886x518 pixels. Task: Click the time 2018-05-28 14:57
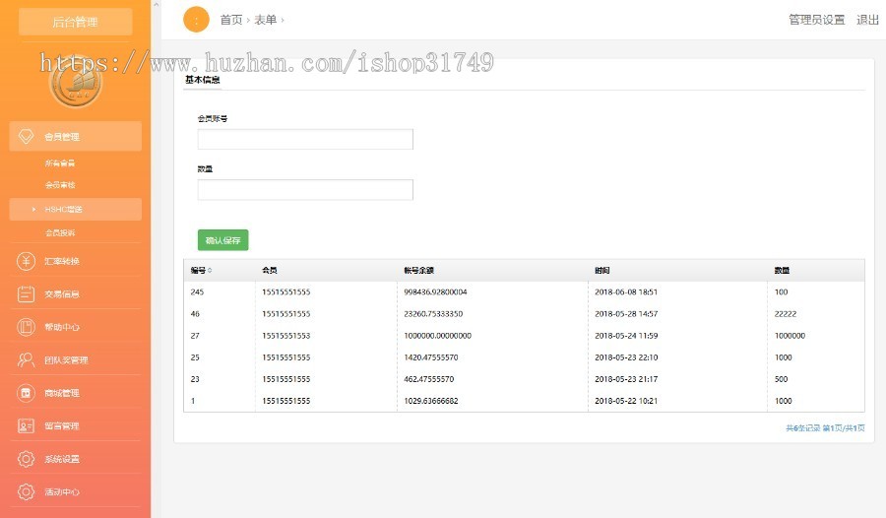point(626,313)
